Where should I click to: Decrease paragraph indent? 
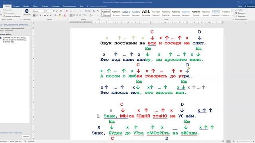pyautogui.click(x=86, y=11)
